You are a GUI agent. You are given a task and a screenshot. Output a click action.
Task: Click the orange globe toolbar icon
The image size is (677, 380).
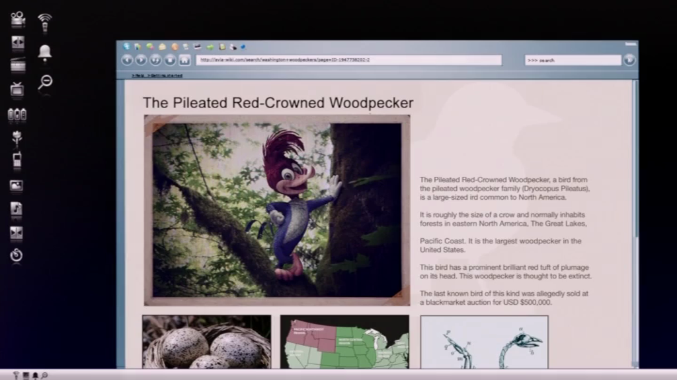[x=175, y=47]
